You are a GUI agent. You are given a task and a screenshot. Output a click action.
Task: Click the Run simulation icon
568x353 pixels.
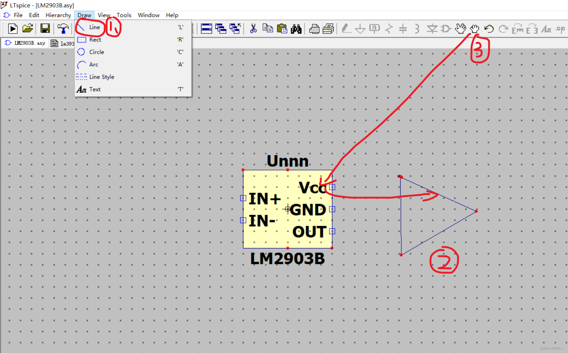point(13,29)
